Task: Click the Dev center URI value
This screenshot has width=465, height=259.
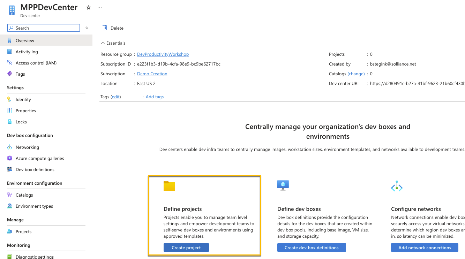Action: click(418, 84)
